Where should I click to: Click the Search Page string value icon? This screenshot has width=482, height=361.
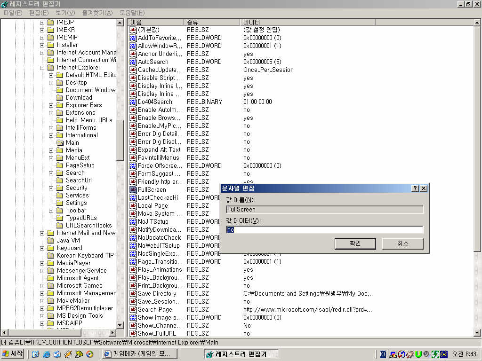coord(133,309)
